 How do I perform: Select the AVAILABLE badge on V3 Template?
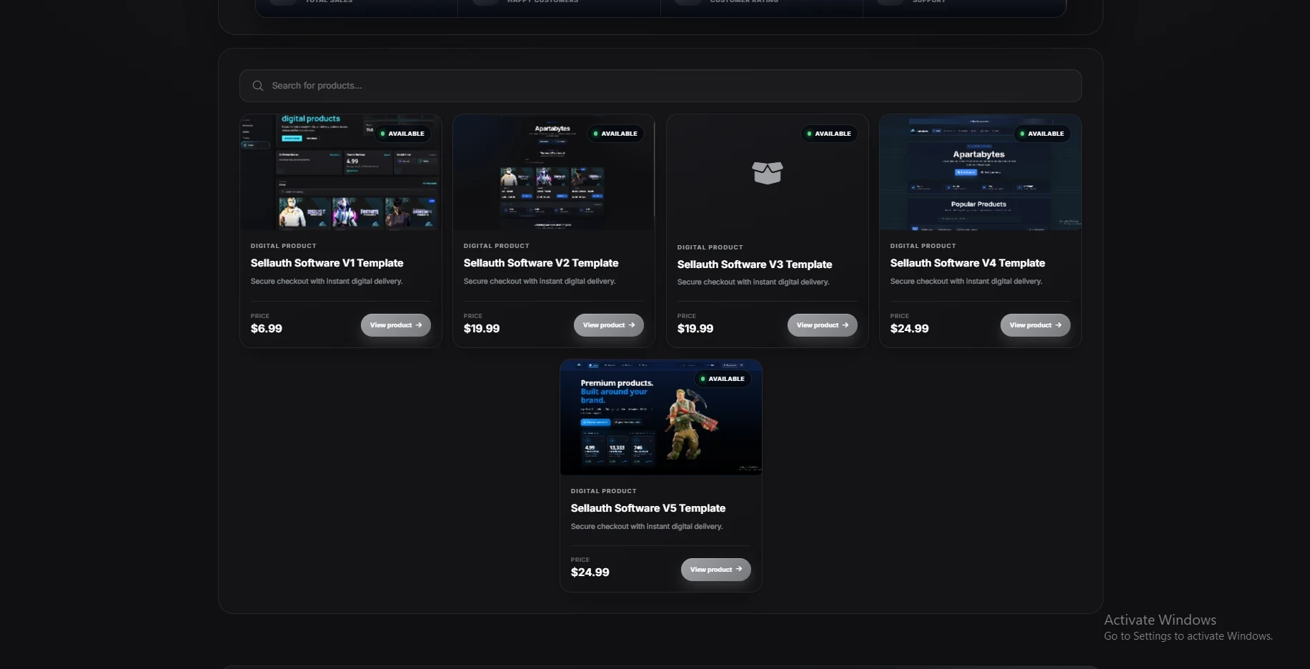point(829,134)
